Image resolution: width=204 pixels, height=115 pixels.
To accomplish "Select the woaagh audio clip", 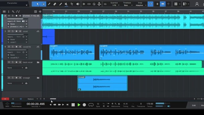I will 102,83.
